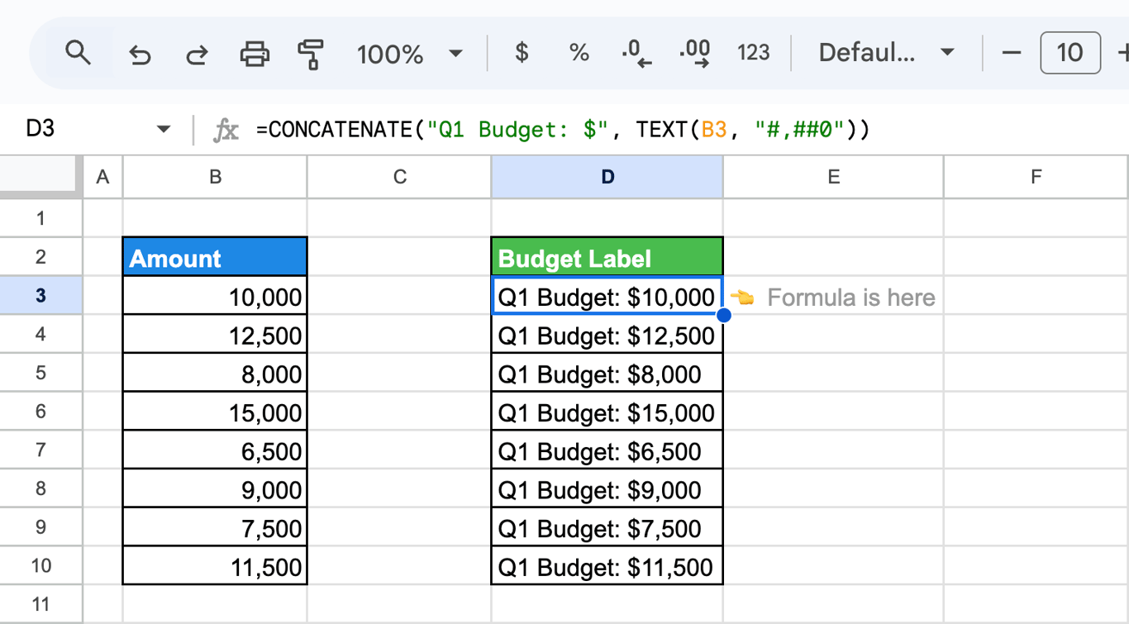Click cell containing 6,500
Image resolution: width=1129 pixels, height=624 pixels.
click(x=215, y=450)
